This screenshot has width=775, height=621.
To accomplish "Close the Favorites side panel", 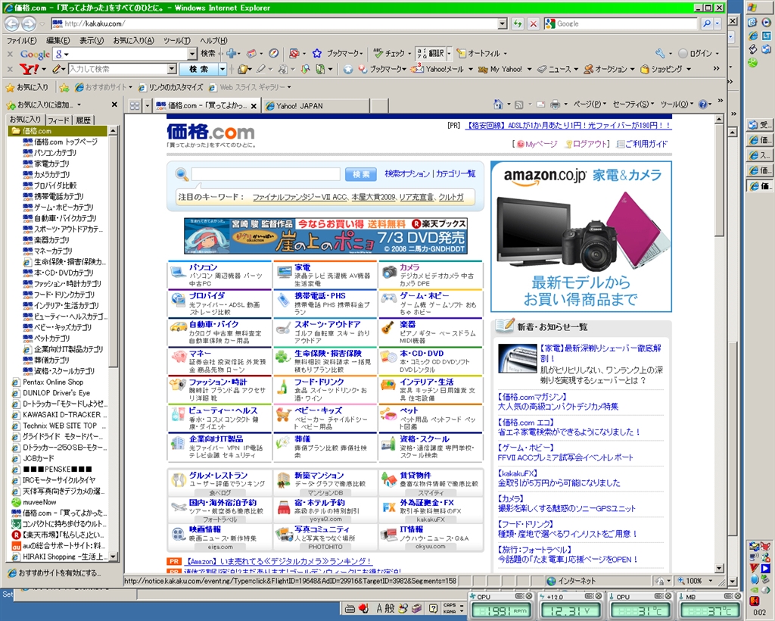I will pos(115,105).
